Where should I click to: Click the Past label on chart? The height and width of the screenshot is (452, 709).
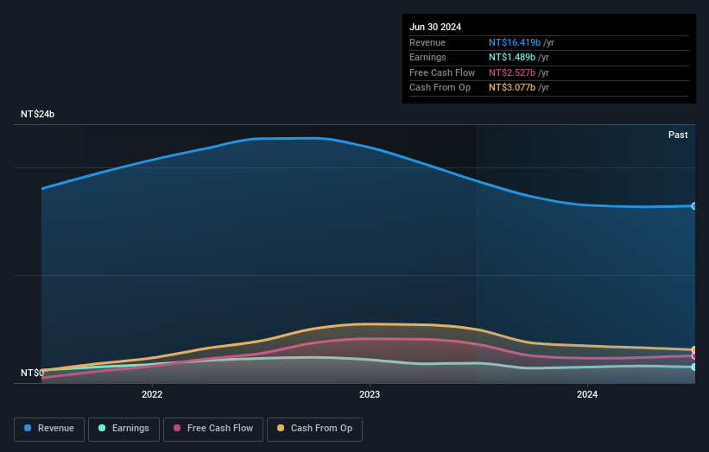click(678, 135)
